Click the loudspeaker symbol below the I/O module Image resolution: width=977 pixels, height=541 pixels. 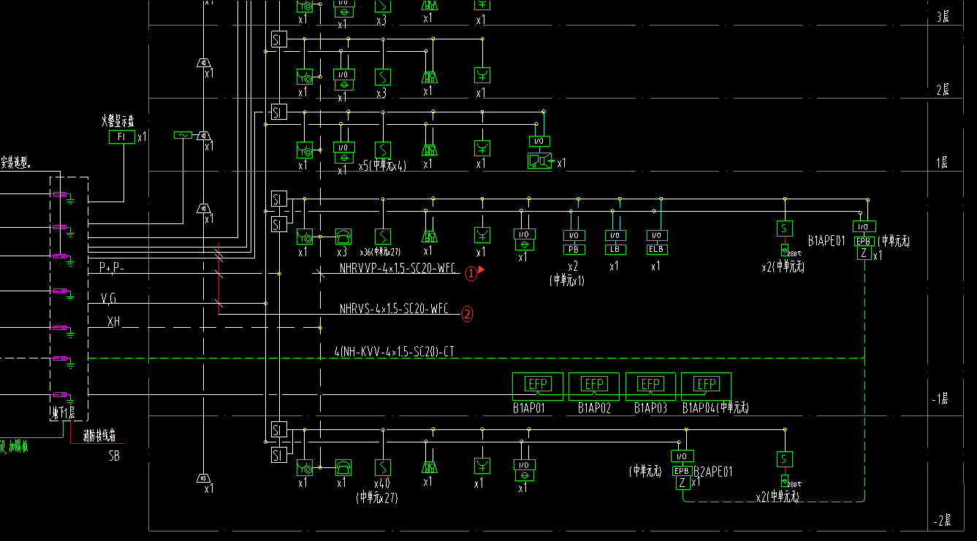tap(541, 161)
